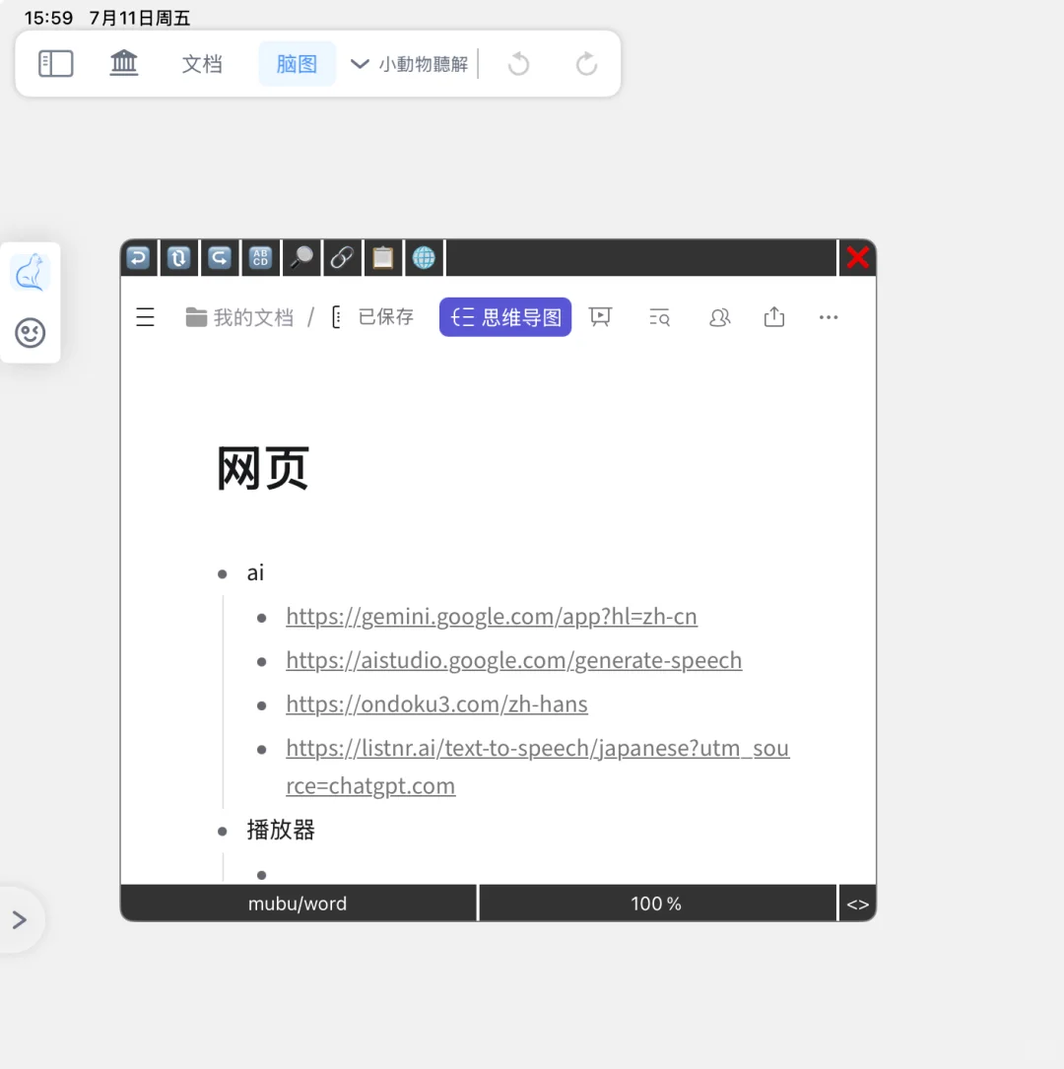Toggle the 思维导图 mind map view
The width and height of the screenshot is (1064, 1069).
coord(505,316)
